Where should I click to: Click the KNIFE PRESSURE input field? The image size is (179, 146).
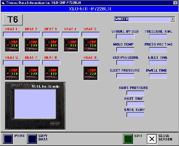point(135,93)
